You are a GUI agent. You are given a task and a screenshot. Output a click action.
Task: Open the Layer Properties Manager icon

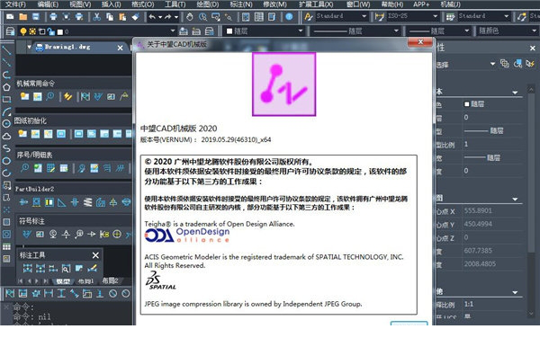pyautogui.click(x=10, y=31)
